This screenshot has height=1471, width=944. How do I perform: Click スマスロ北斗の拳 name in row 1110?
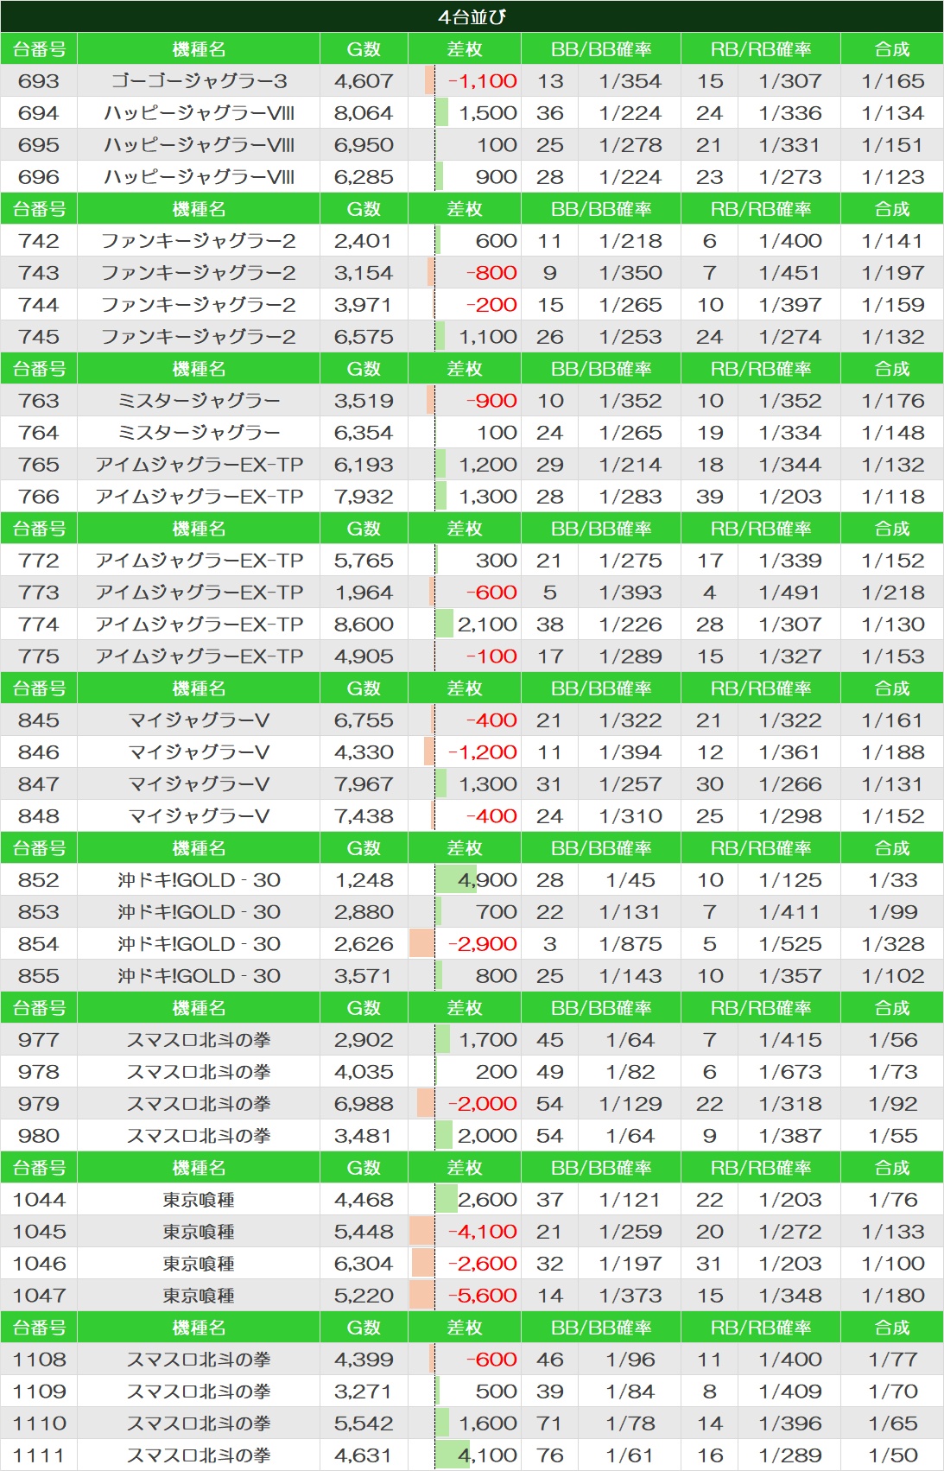pyautogui.click(x=199, y=1423)
